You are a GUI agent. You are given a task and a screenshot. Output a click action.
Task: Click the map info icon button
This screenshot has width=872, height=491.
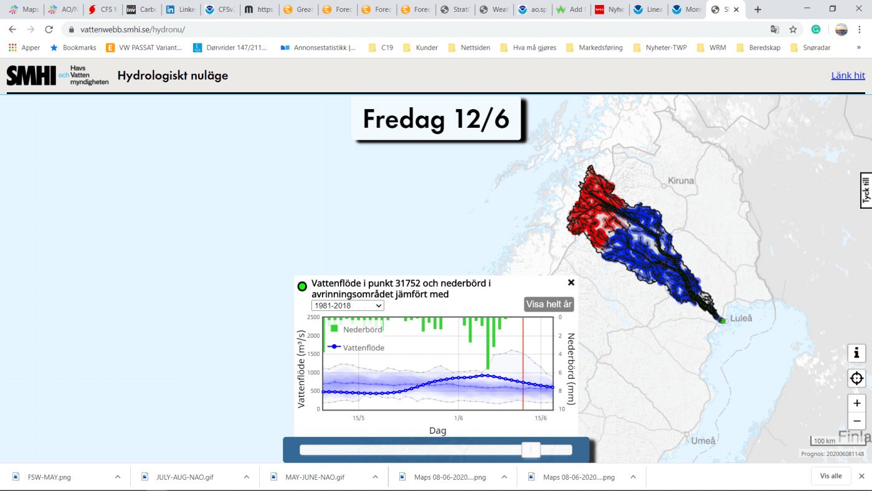coord(856,353)
